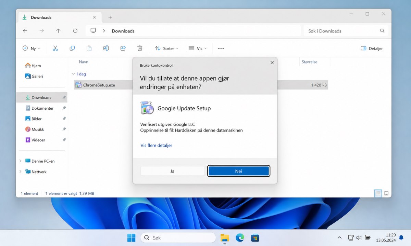Select the Downloads window tab

tap(59, 17)
